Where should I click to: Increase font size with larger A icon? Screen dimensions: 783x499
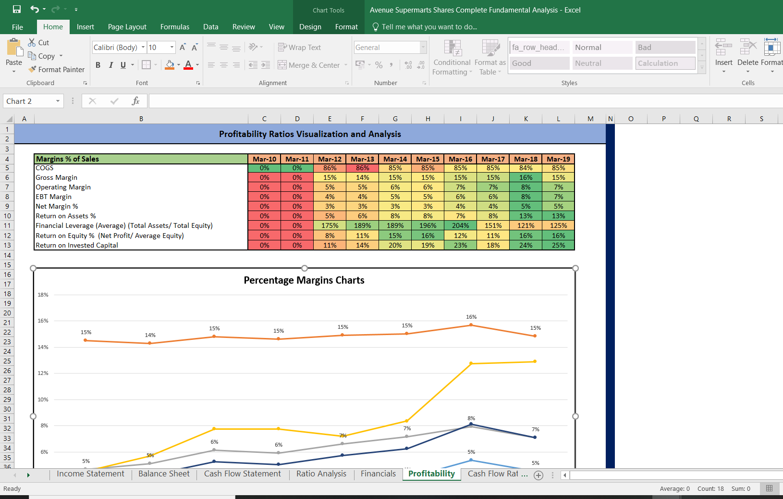pos(183,47)
